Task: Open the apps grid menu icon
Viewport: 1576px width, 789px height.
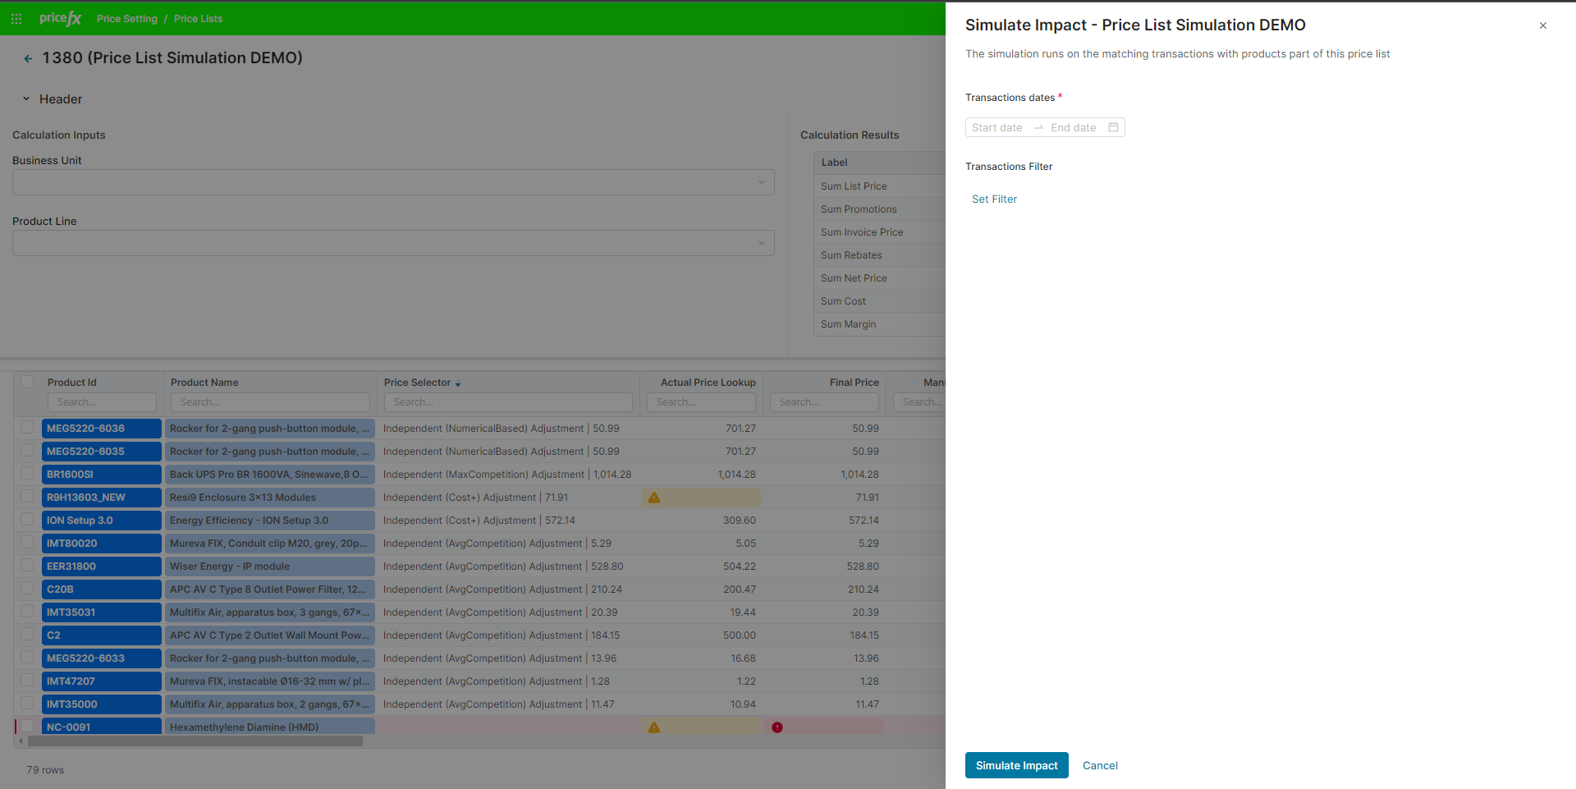Action: [16, 18]
